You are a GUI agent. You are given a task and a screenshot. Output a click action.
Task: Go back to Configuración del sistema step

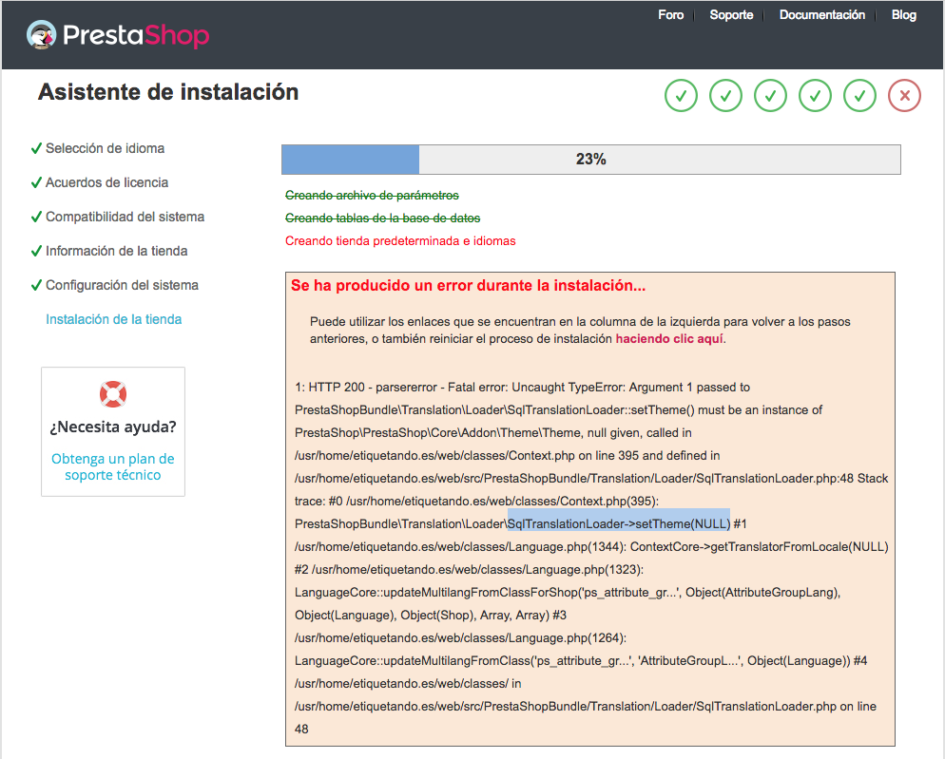coord(122,285)
